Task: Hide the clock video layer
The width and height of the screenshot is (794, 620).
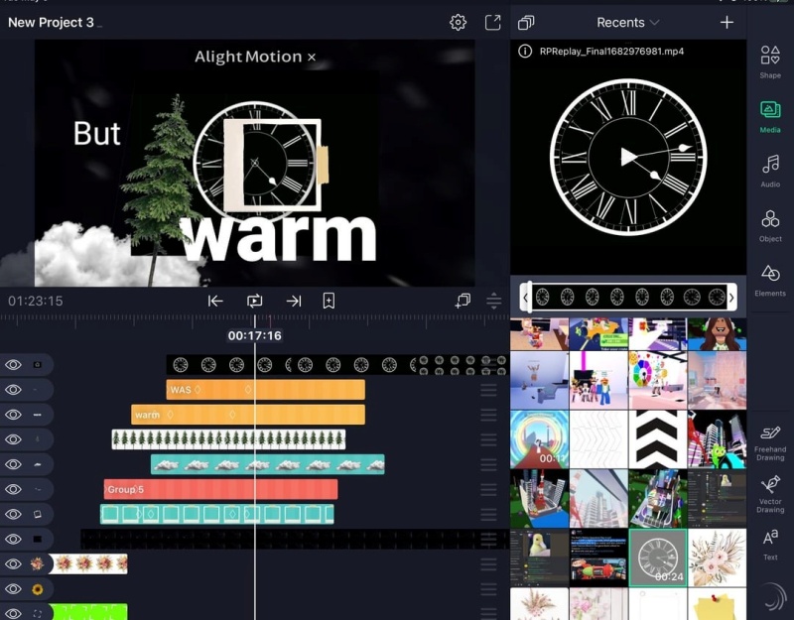Action: click(13, 364)
